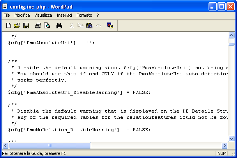This screenshot has width=237, height=158.
Task: Click the PmaNoRelation_DisableWarning config line
Action: coord(80,130)
